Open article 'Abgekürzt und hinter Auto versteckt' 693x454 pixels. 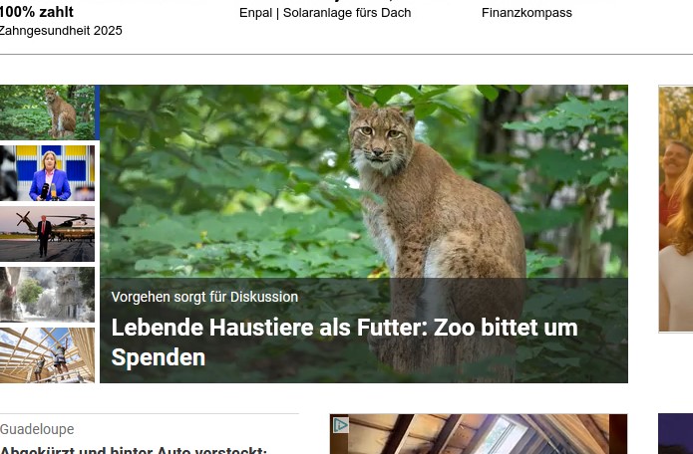pyautogui.click(x=134, y=450)
